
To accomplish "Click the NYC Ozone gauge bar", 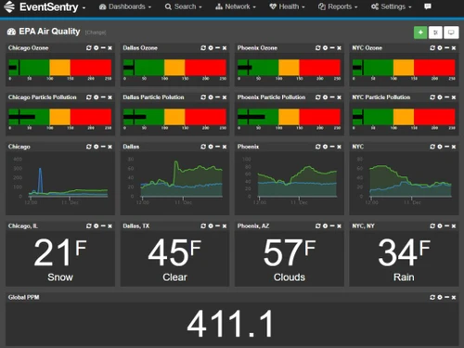I will coord(404,68).
